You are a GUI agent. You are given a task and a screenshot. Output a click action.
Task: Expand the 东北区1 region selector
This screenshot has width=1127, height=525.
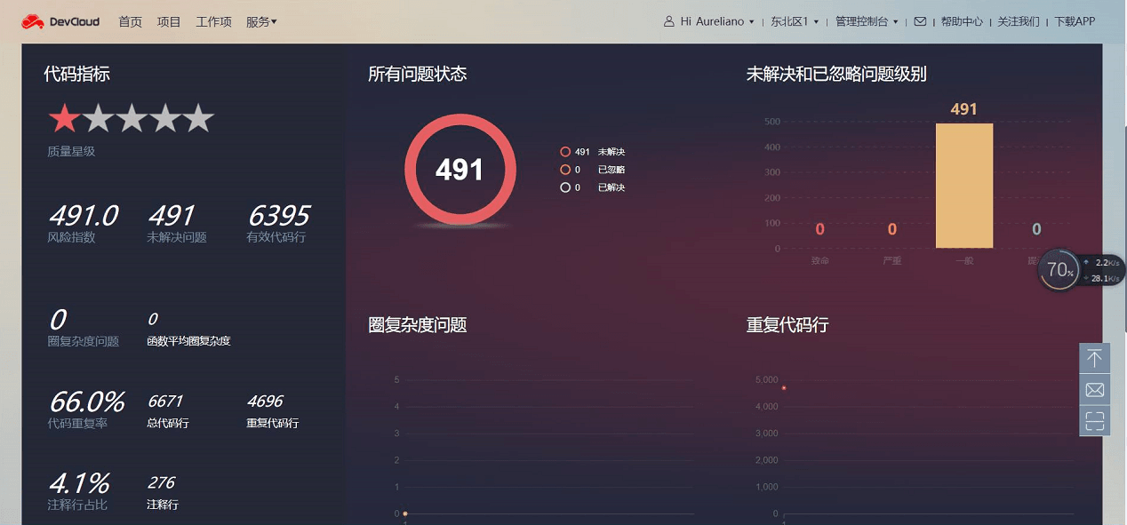pyautogui.click(x=795, y=21)
